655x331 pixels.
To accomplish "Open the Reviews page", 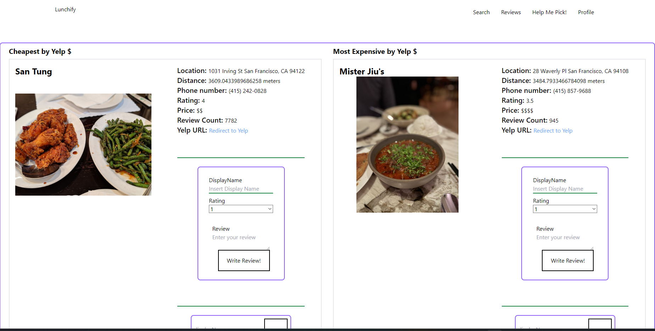I will (511, 12).
